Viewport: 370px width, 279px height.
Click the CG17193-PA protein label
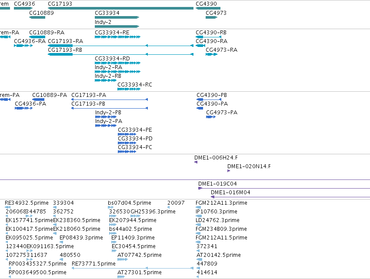89,95
